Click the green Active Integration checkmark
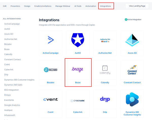 pos(126,19)
